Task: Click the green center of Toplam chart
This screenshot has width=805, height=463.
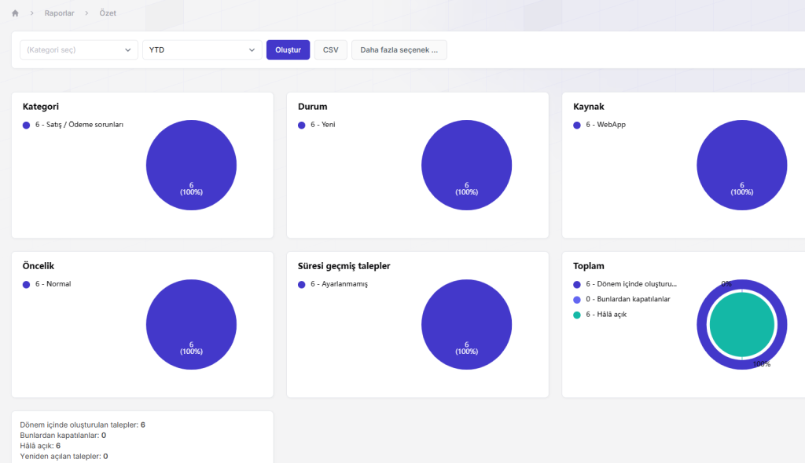Action: point(742,325)
